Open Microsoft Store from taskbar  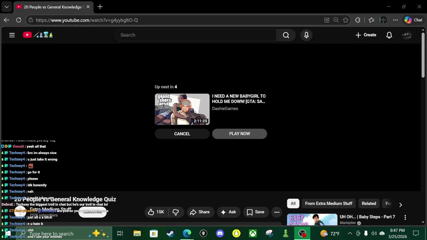coord(153,233)
